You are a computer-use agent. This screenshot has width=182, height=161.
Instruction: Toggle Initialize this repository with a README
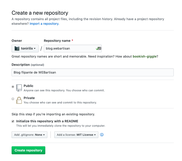click(x=13, y=121)
